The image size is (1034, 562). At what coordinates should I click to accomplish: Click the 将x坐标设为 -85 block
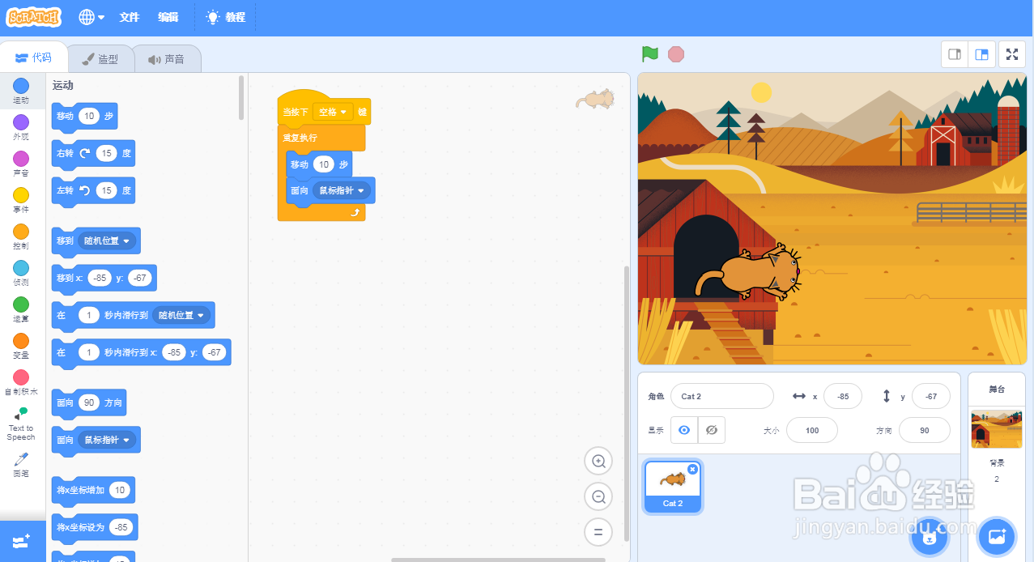[x=94, y=528]
